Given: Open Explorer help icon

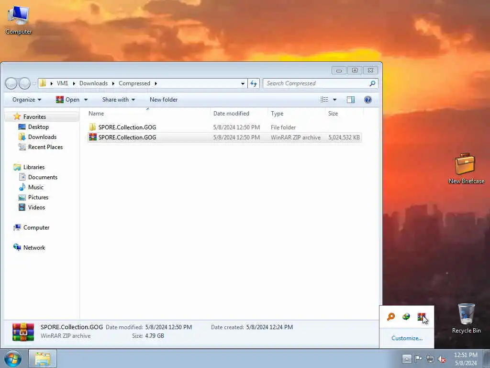Looking at the screenshot, I should [368, 100].
